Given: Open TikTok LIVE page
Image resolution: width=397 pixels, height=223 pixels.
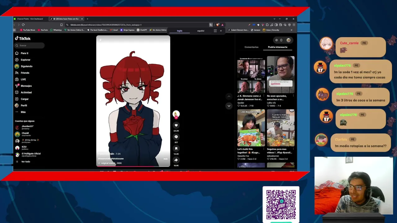Looking at the screenshot, I should click(20, 79).
